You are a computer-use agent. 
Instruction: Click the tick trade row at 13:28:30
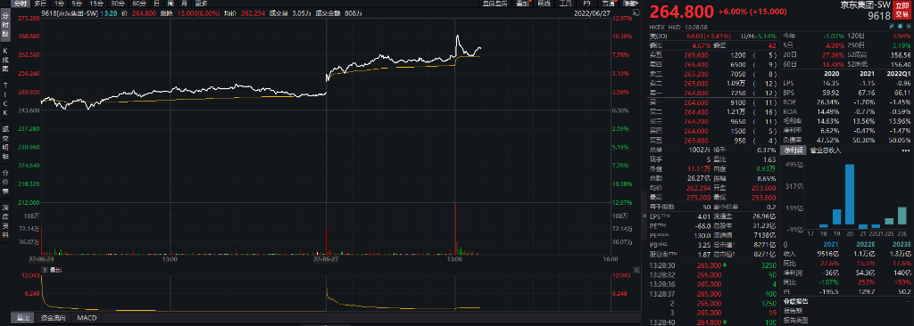[x=713, y=265]
